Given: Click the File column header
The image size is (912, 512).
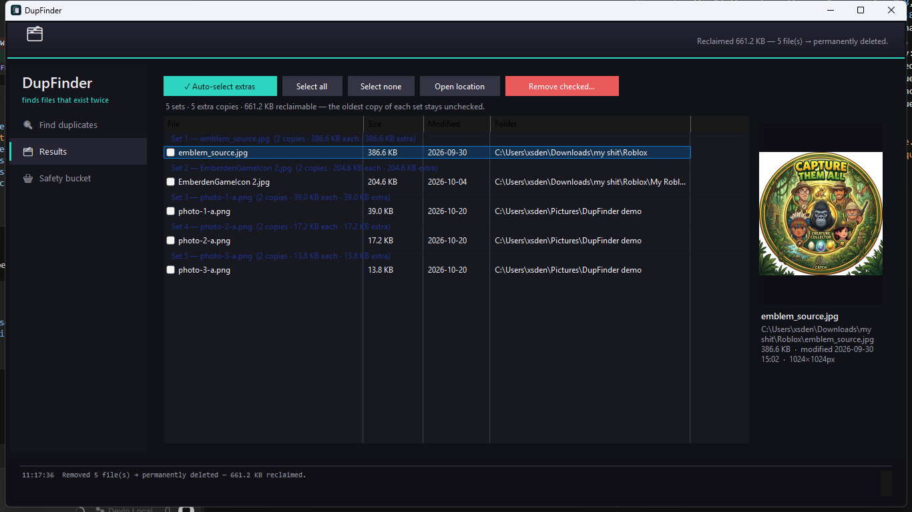Looking at the screenshot, I should point(264,124).
